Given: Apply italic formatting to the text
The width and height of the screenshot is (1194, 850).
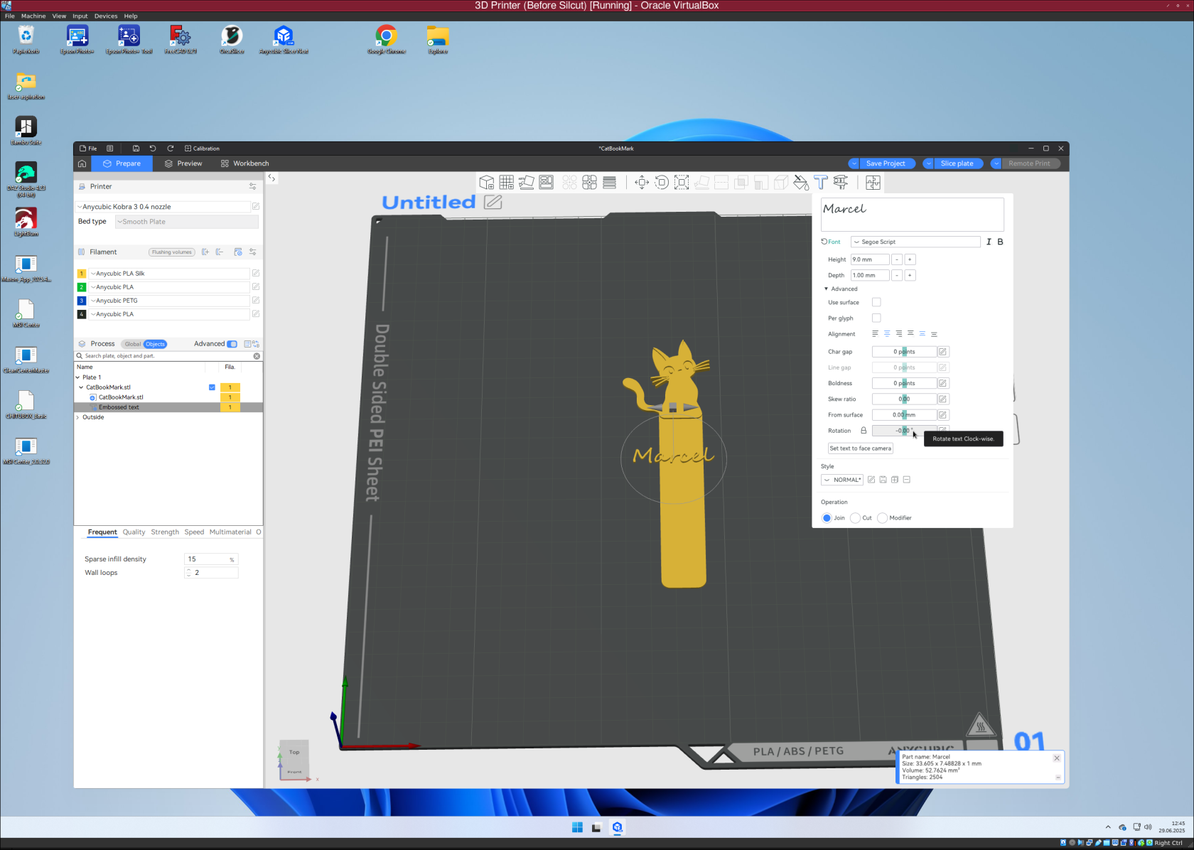Looking at the screenshot, I should pyautogui.click(x=989, y=242).
